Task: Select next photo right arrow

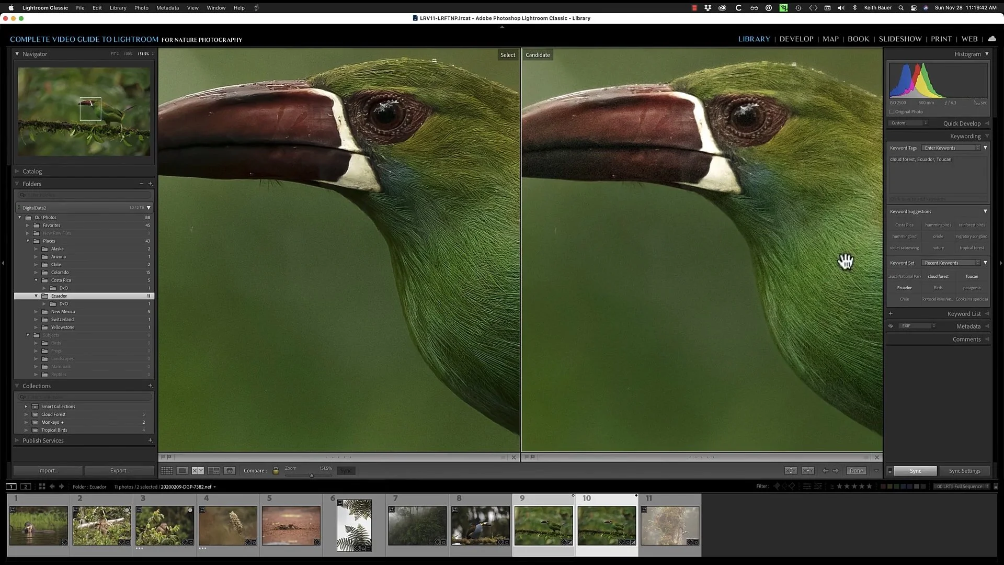Action: click(x=836, y=471)
